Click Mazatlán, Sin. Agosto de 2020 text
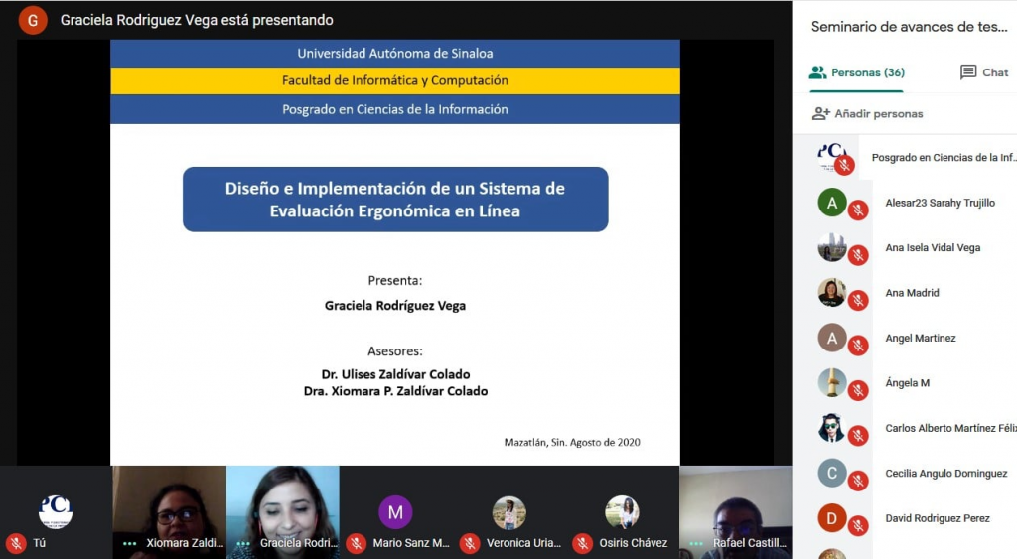The image size is (1017, 559). click(572, 442)
